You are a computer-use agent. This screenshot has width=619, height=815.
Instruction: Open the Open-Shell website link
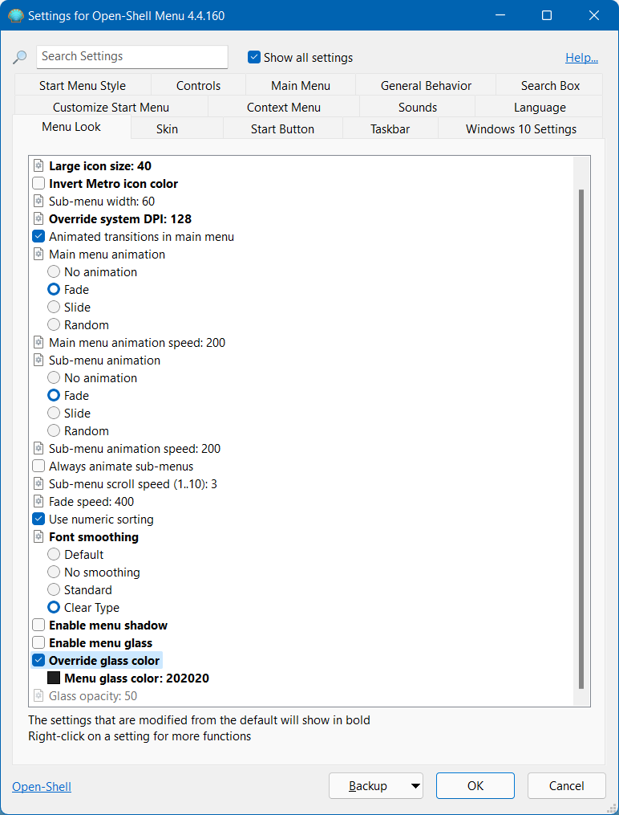point(42,786)
